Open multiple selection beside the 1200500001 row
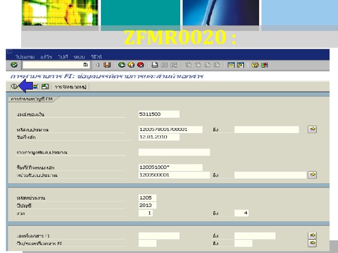The width and height of the screenshot is (338, 253). point(312,175)
